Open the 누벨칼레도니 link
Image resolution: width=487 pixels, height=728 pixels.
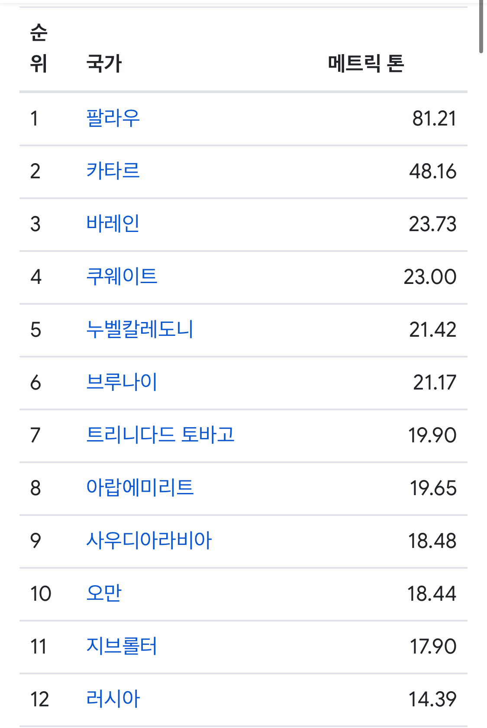139,329
